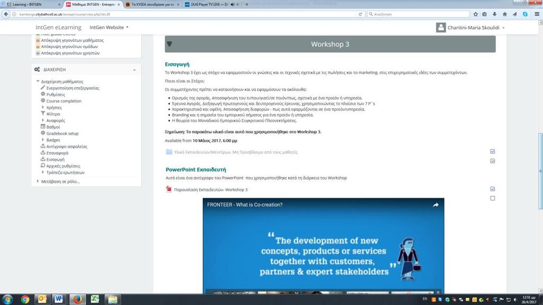Click the backup icon beside Αντίγραφο ασφαλείας
Screen dimensions: 543x305
click(43, 146)
